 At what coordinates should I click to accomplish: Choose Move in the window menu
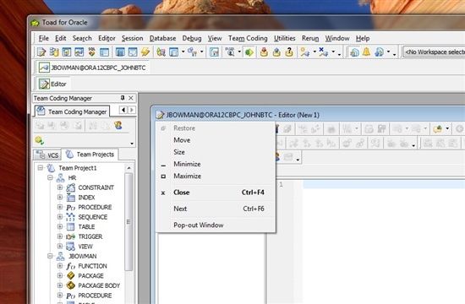tap(216, 140)
